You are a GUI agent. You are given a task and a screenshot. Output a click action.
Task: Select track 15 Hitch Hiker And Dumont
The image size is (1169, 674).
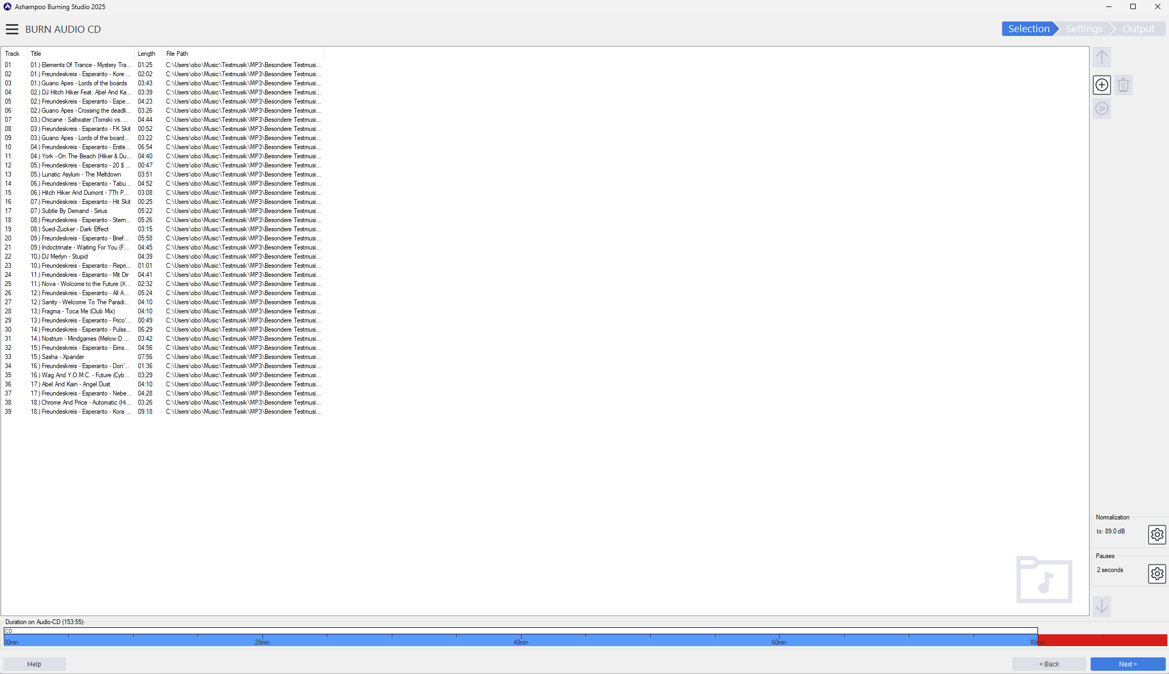point(162,193)
